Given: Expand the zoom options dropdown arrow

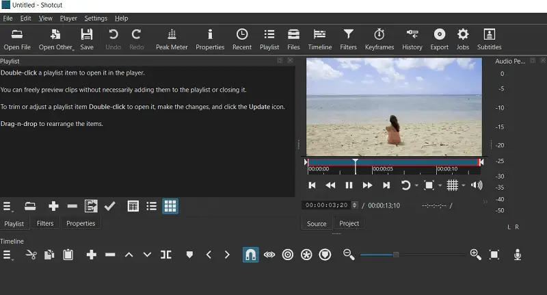Looking at the screenshot, I should (x=440, y=185).
